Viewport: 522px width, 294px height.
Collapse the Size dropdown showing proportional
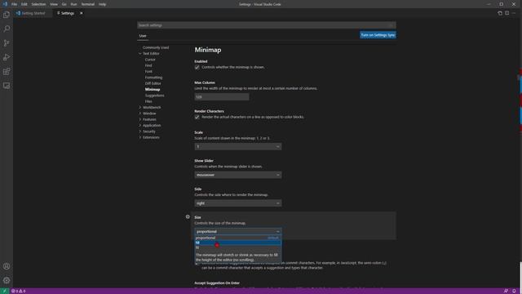pos(237,232)
